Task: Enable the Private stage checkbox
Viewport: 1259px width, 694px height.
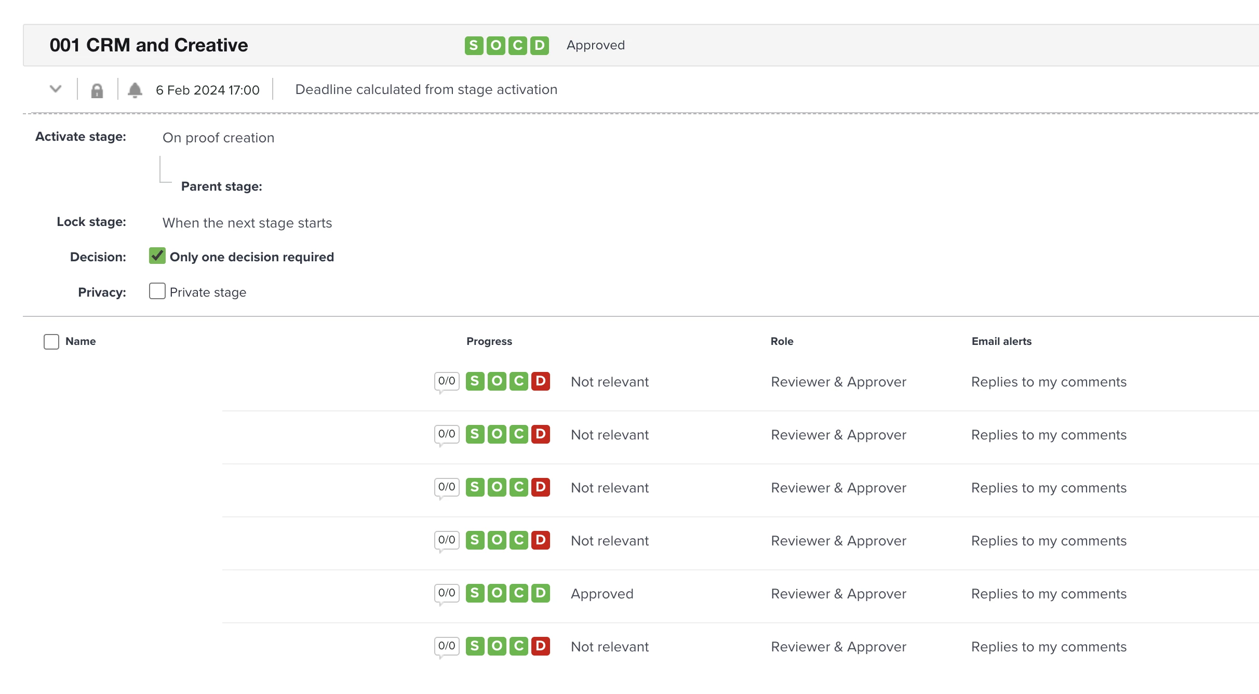Action: (x=157, y=291)
